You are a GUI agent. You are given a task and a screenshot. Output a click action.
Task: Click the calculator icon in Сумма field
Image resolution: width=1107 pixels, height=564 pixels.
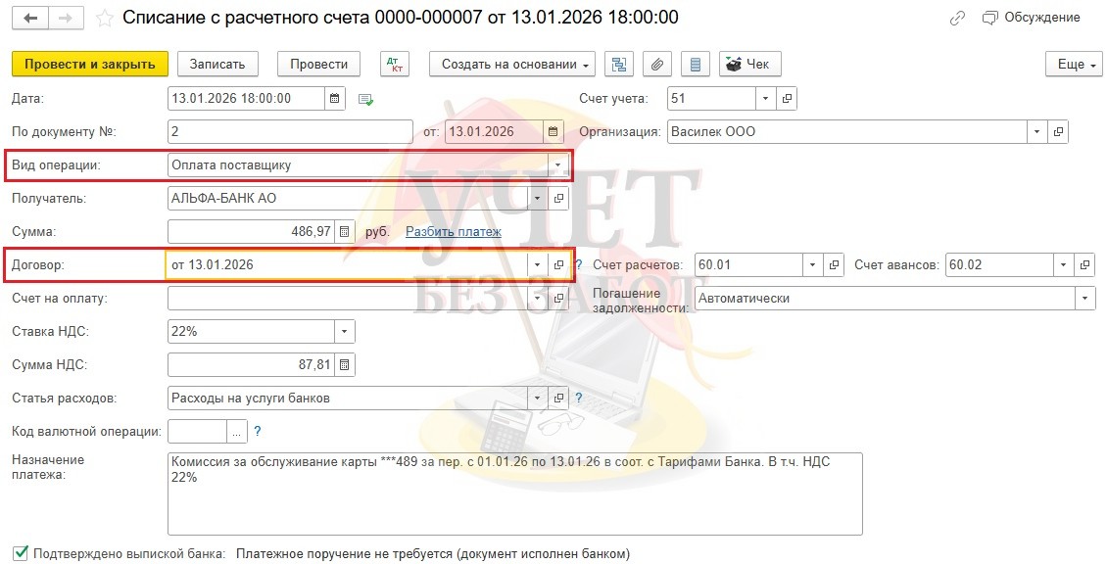coord(344,232)
